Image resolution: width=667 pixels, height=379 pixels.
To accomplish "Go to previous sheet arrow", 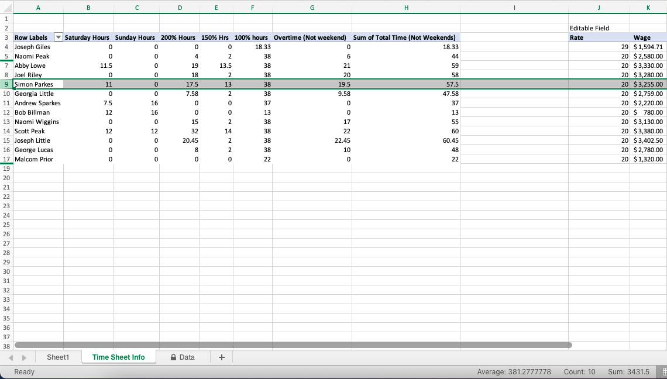I will 11,358.
